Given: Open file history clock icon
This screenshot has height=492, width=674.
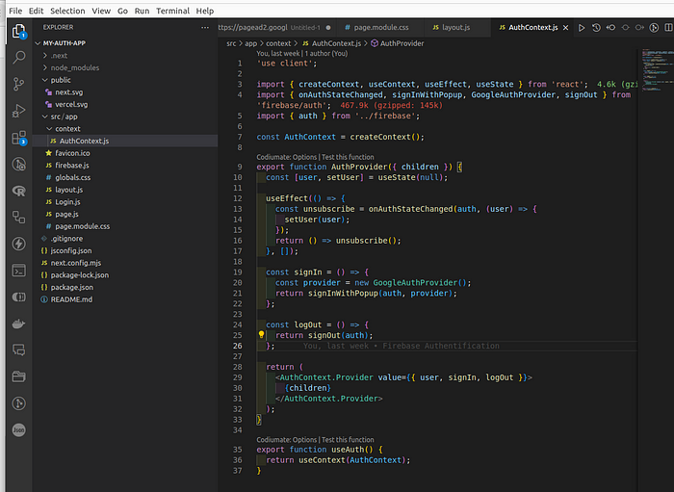Looking at the screenshot, I should [x=596, y=28].
